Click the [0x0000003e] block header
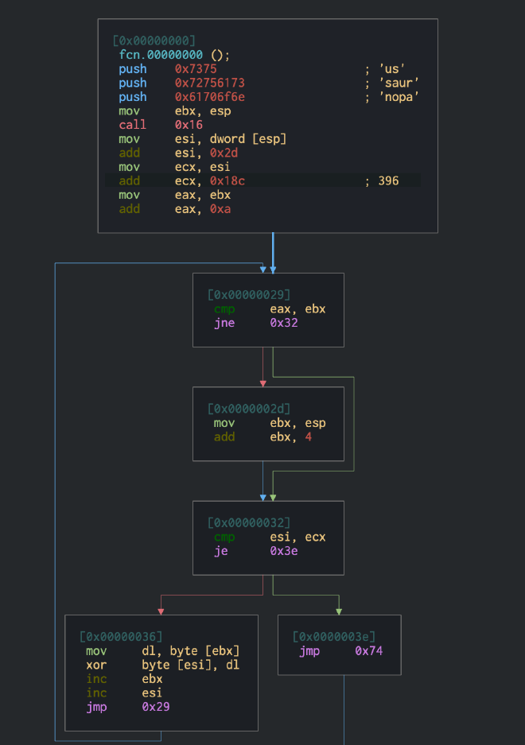 333,637
